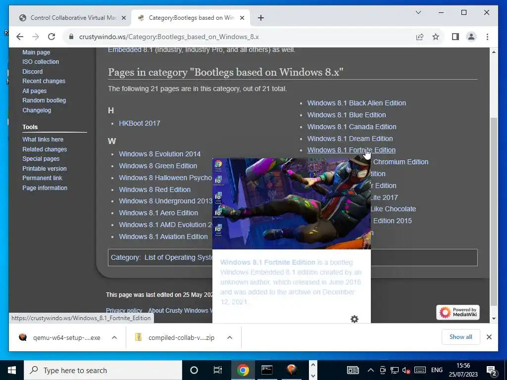Click the site lock icon in address bar
The image size is (507, 380).
71,37
